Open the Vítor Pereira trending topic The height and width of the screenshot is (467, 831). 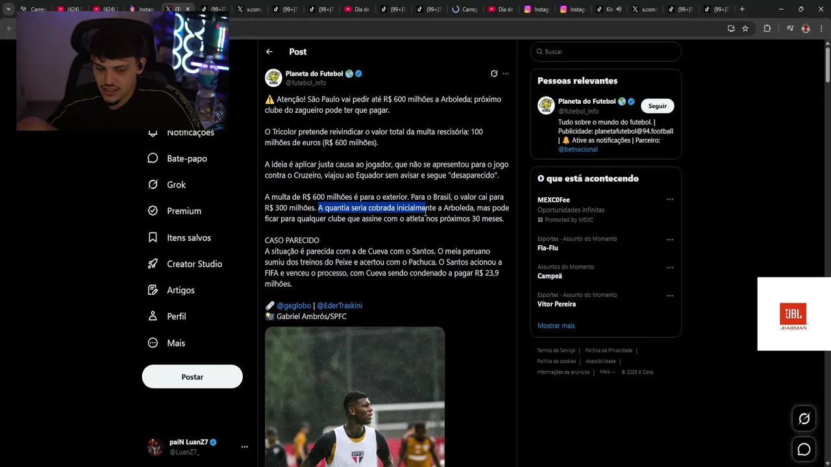pyautogui.click(x=606, y=300)
